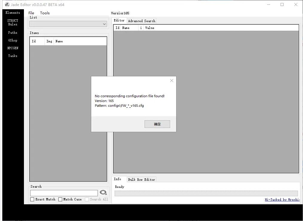Open the GShop sidebar section
Screen dimensions: 303x221
(x=13, y=40)
